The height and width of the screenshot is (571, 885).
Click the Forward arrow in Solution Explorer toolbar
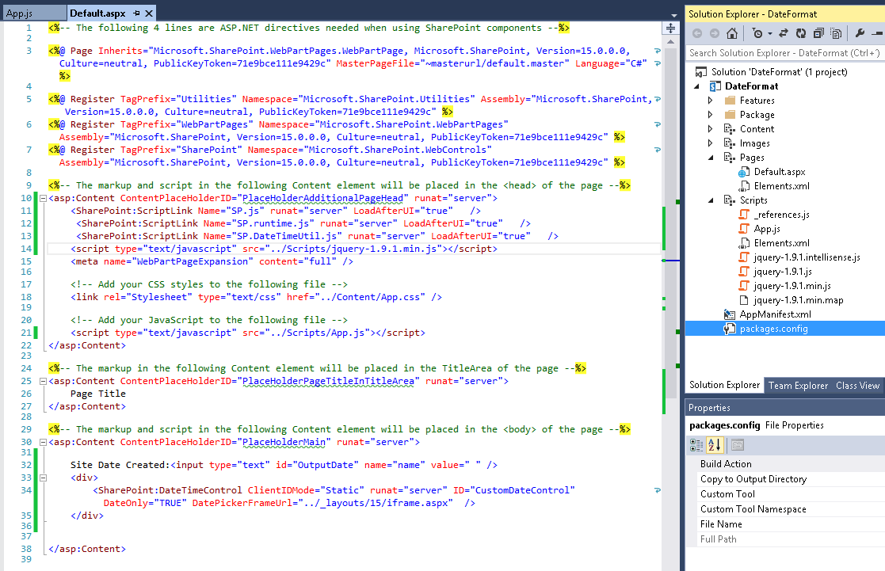(715, 33)
